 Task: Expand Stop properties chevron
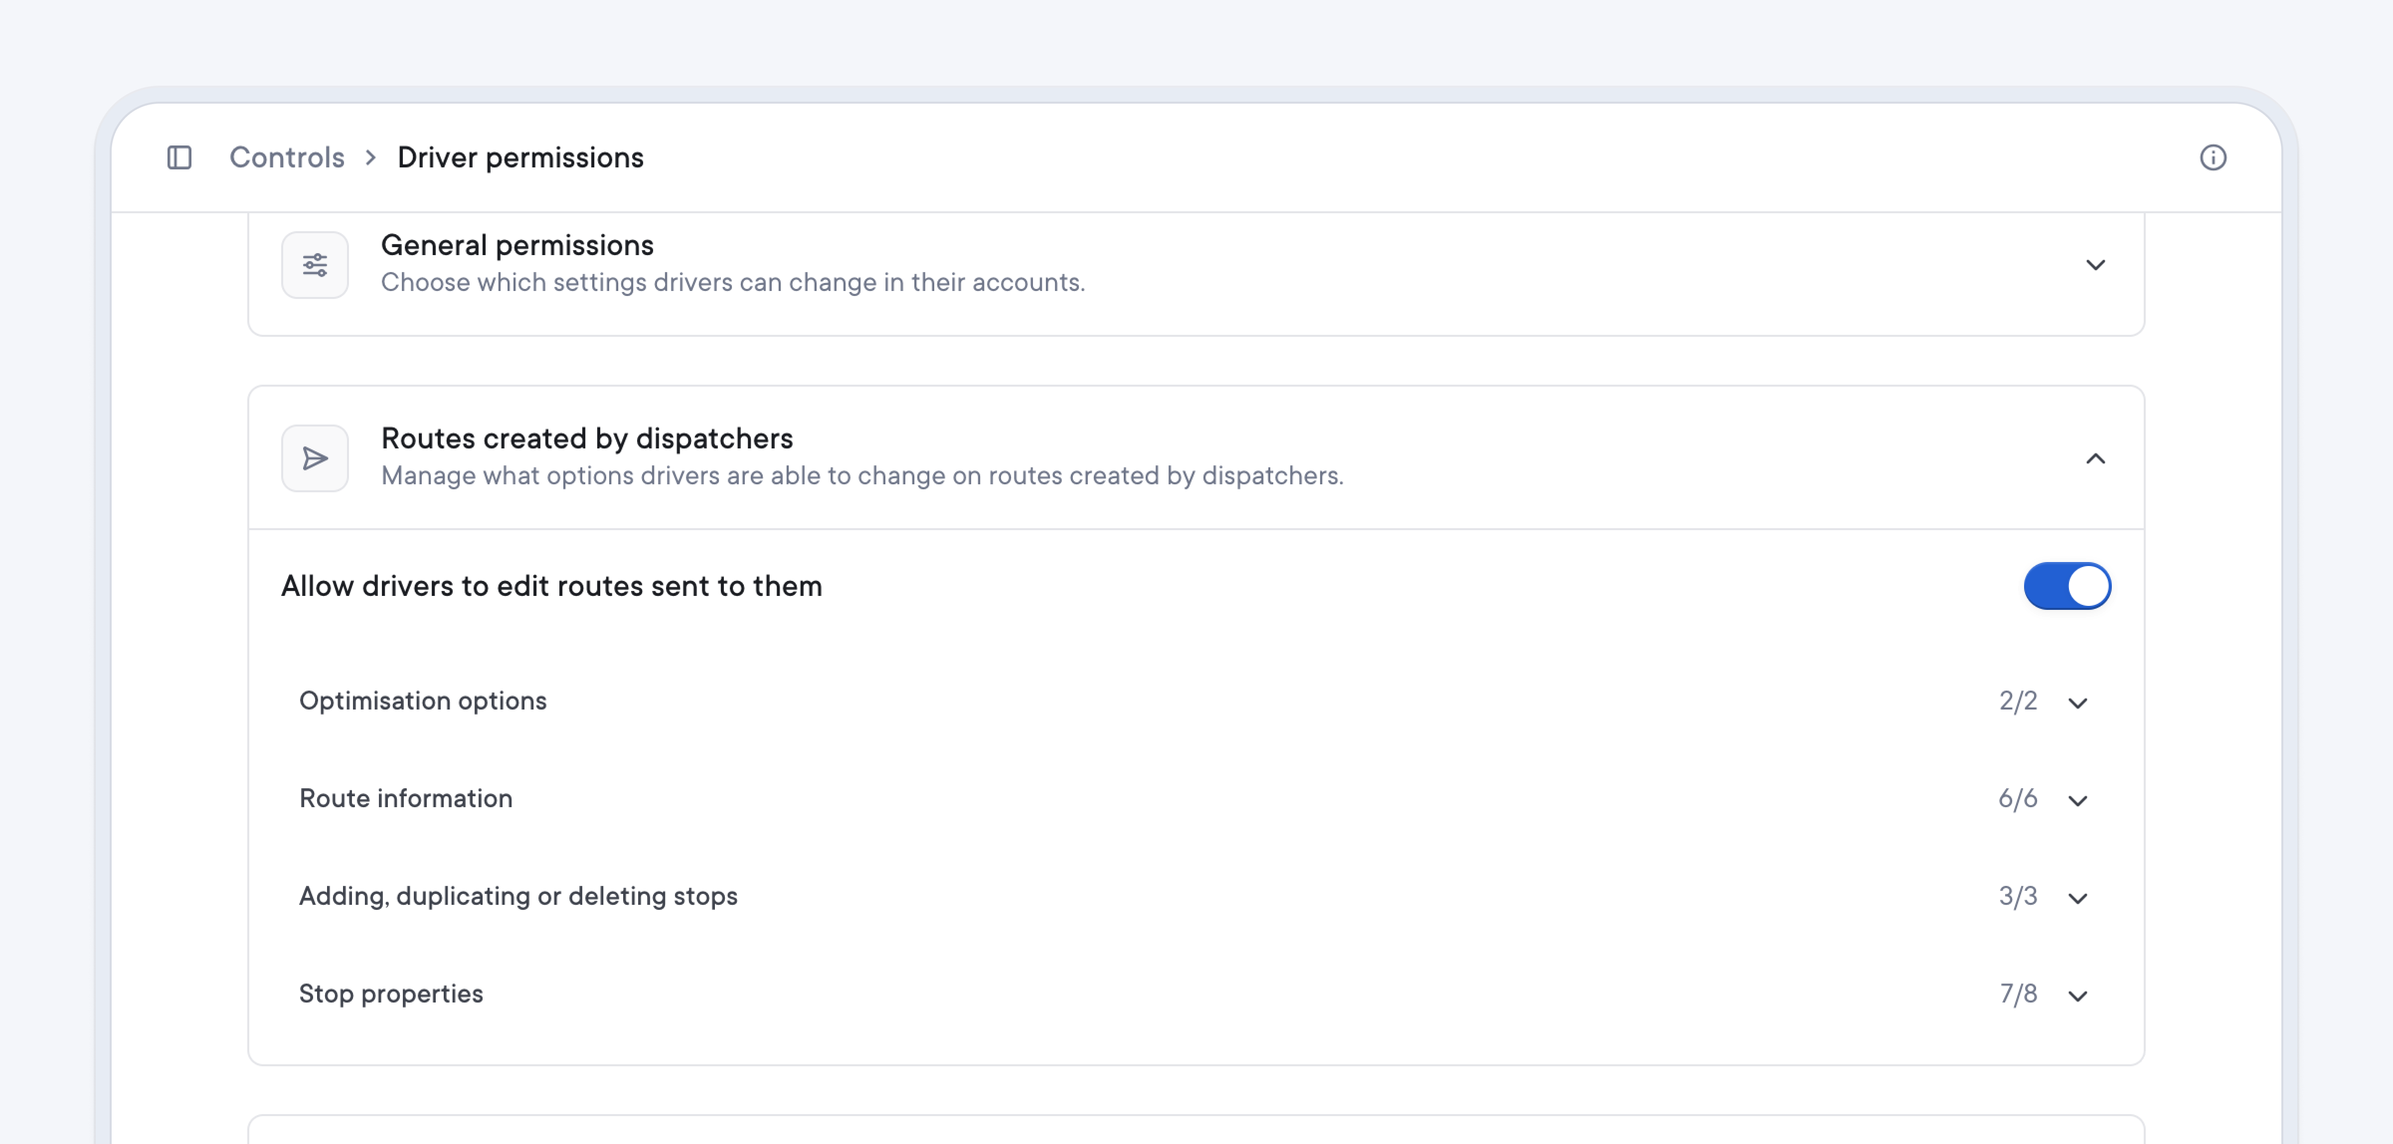tap(2078, 996)
